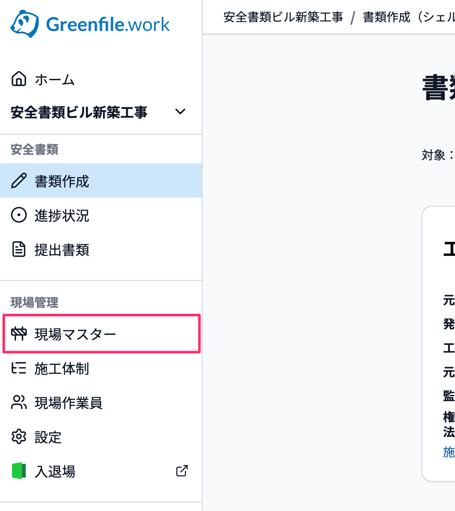
Task: Open the ホーム sidebar link
Action: [x=101, y=79]
